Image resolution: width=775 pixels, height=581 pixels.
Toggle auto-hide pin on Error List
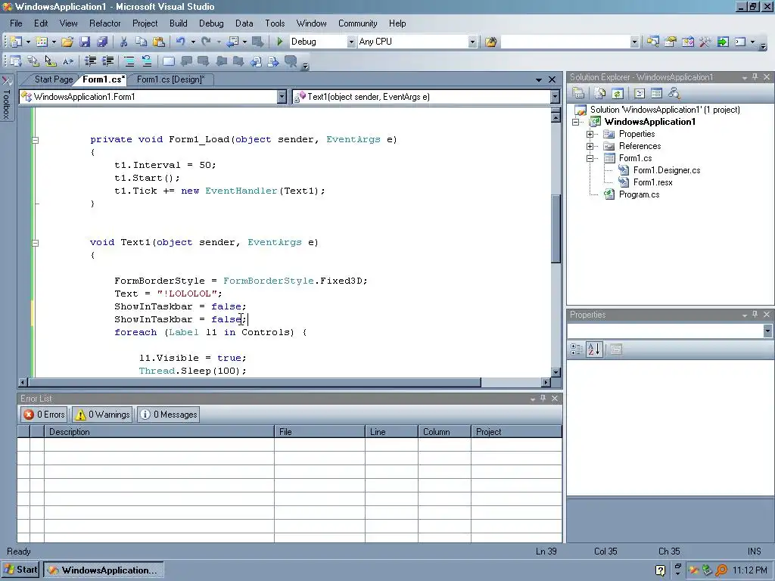coord(543,398)
